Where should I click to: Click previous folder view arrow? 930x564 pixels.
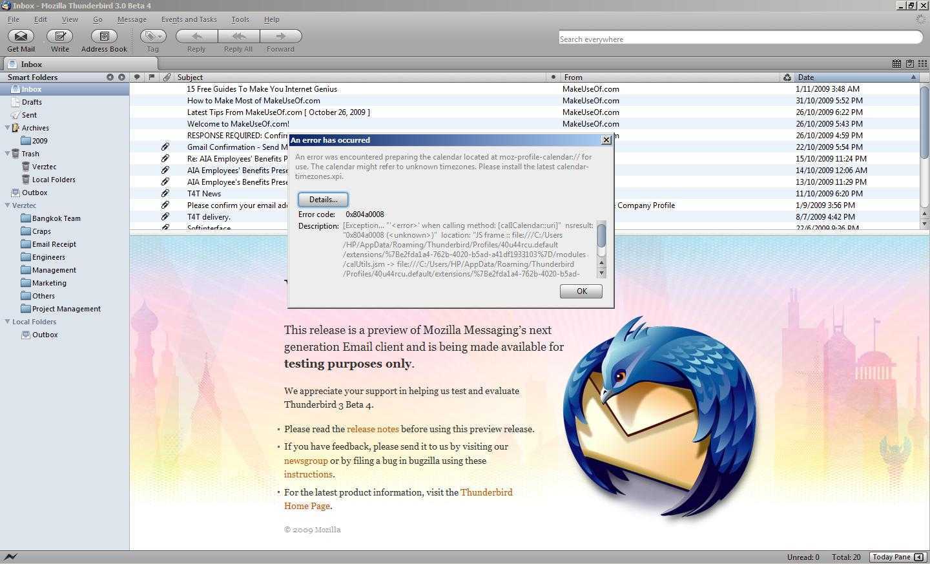point(110,77)
